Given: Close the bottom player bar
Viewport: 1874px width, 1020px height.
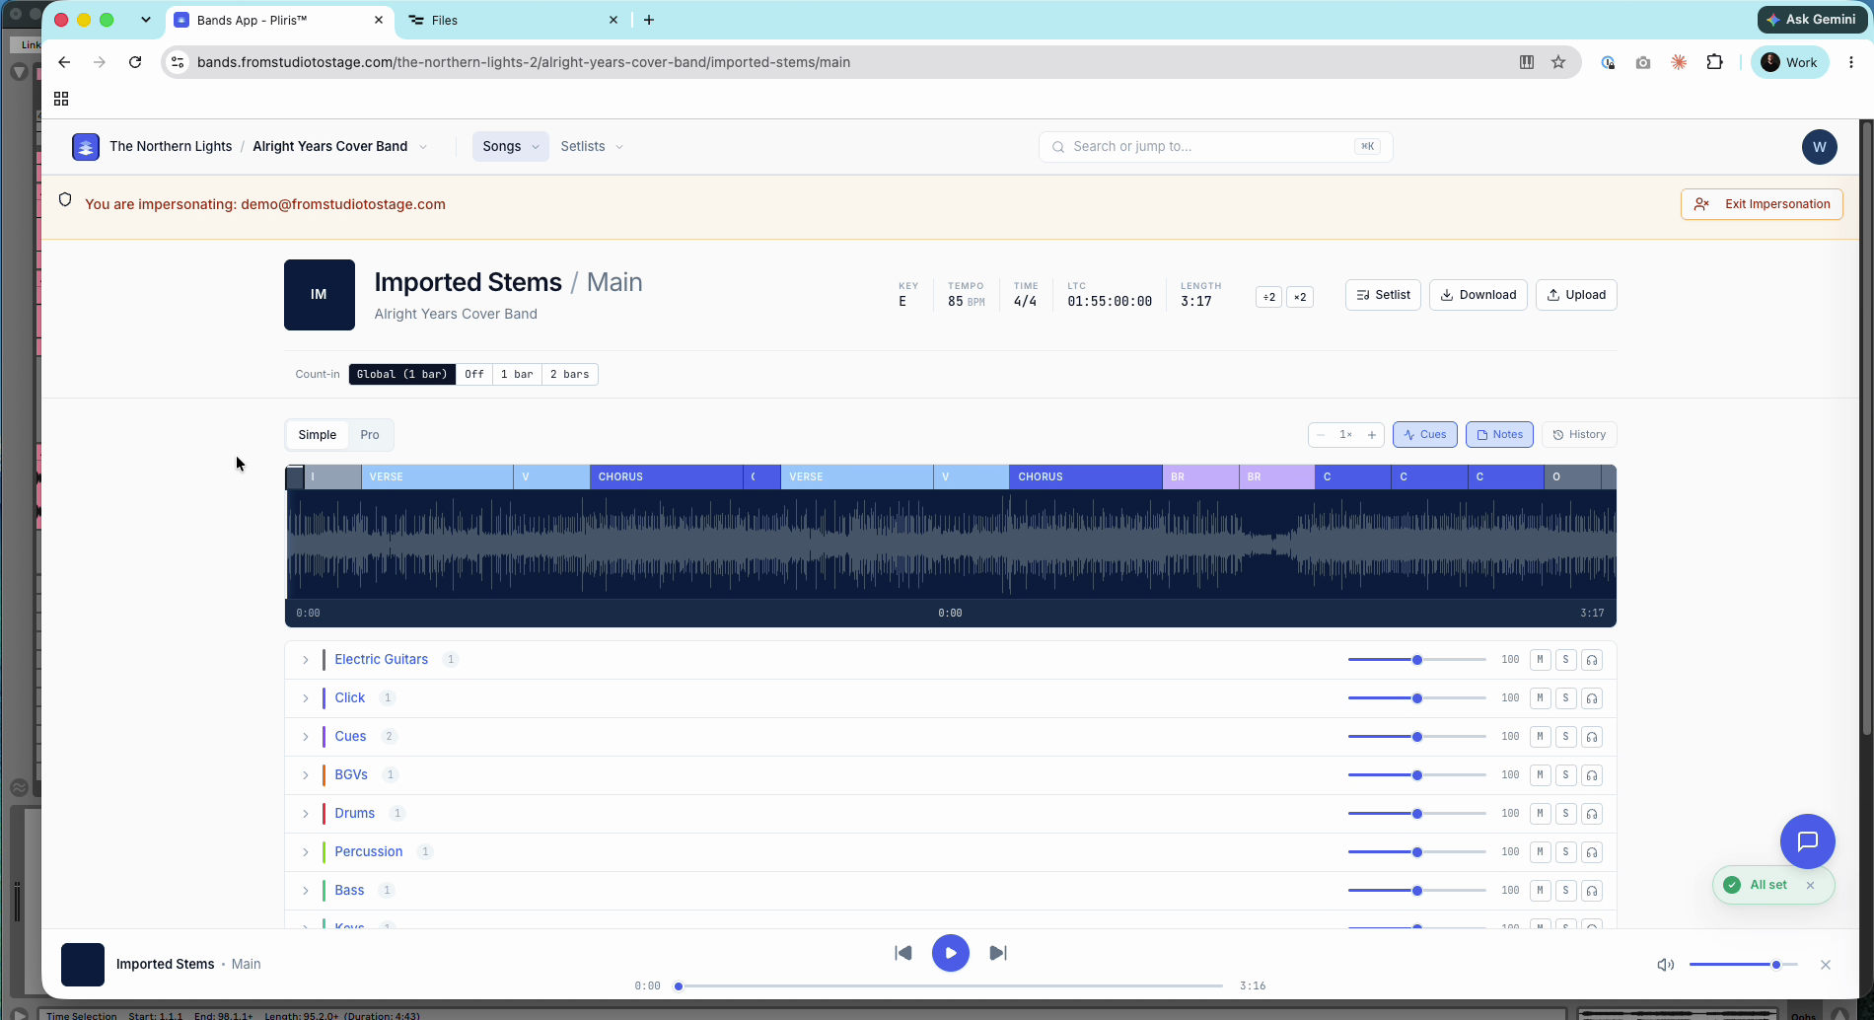Looking at the screenshot, I should coord(1826,965).
